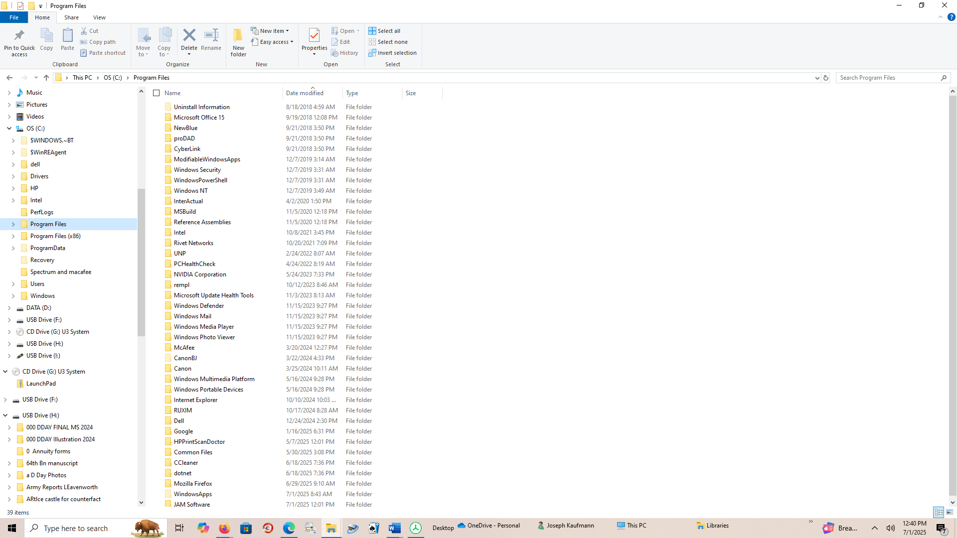Viewport: 957px width, 538px height.
Task: Toggle the select-all checkbox beside Name
Action: [x=157, y=93]
